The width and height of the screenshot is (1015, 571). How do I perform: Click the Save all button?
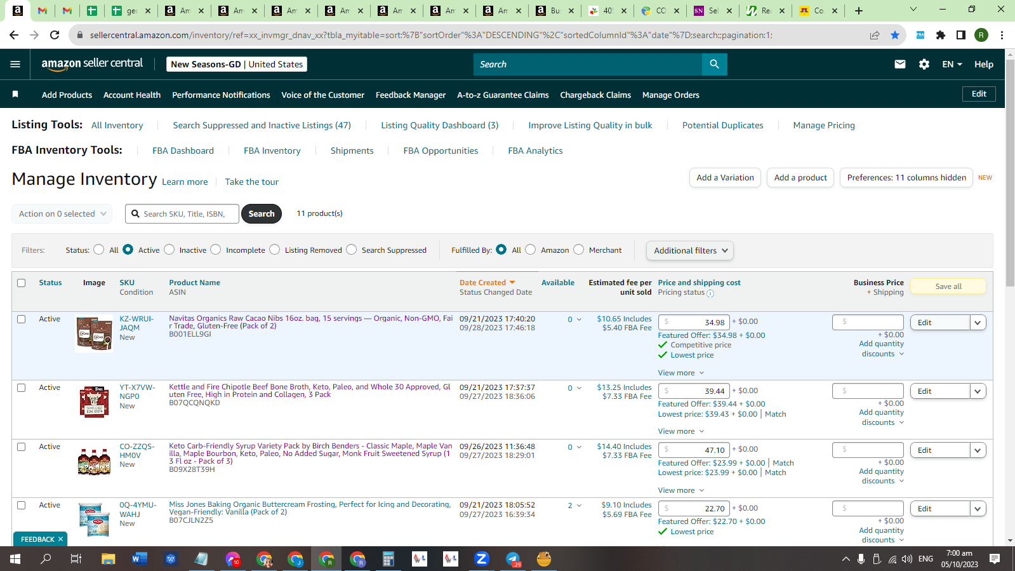click(x=948, y=286)
